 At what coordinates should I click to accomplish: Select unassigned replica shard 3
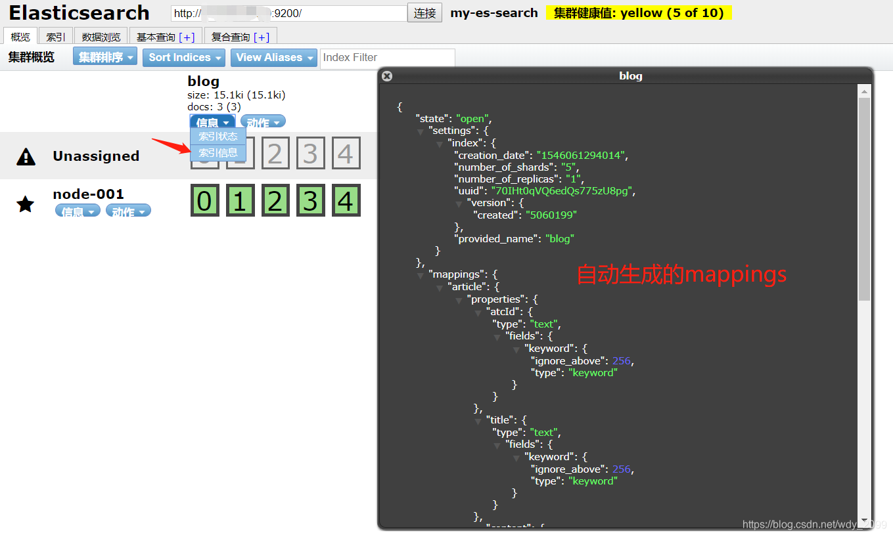pos(310,153)
